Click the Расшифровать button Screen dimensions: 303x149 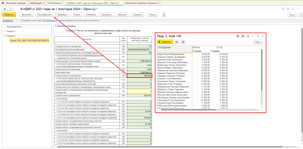(44, 14)
